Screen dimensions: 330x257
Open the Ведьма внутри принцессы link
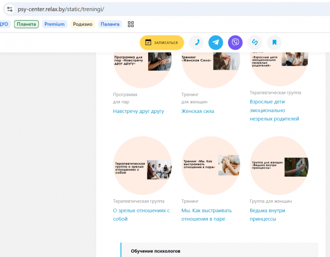pyautogui.click(x=267, y=215)
